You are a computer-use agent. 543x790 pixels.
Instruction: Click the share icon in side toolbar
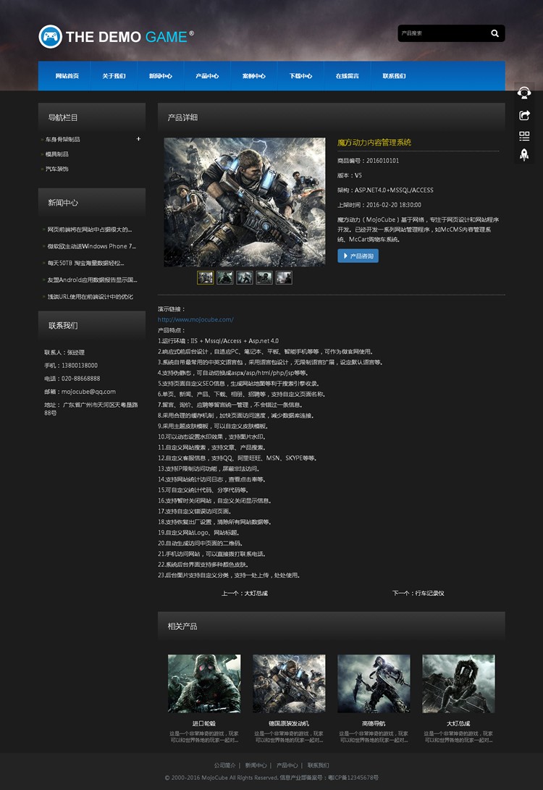(x=524, y=115)
